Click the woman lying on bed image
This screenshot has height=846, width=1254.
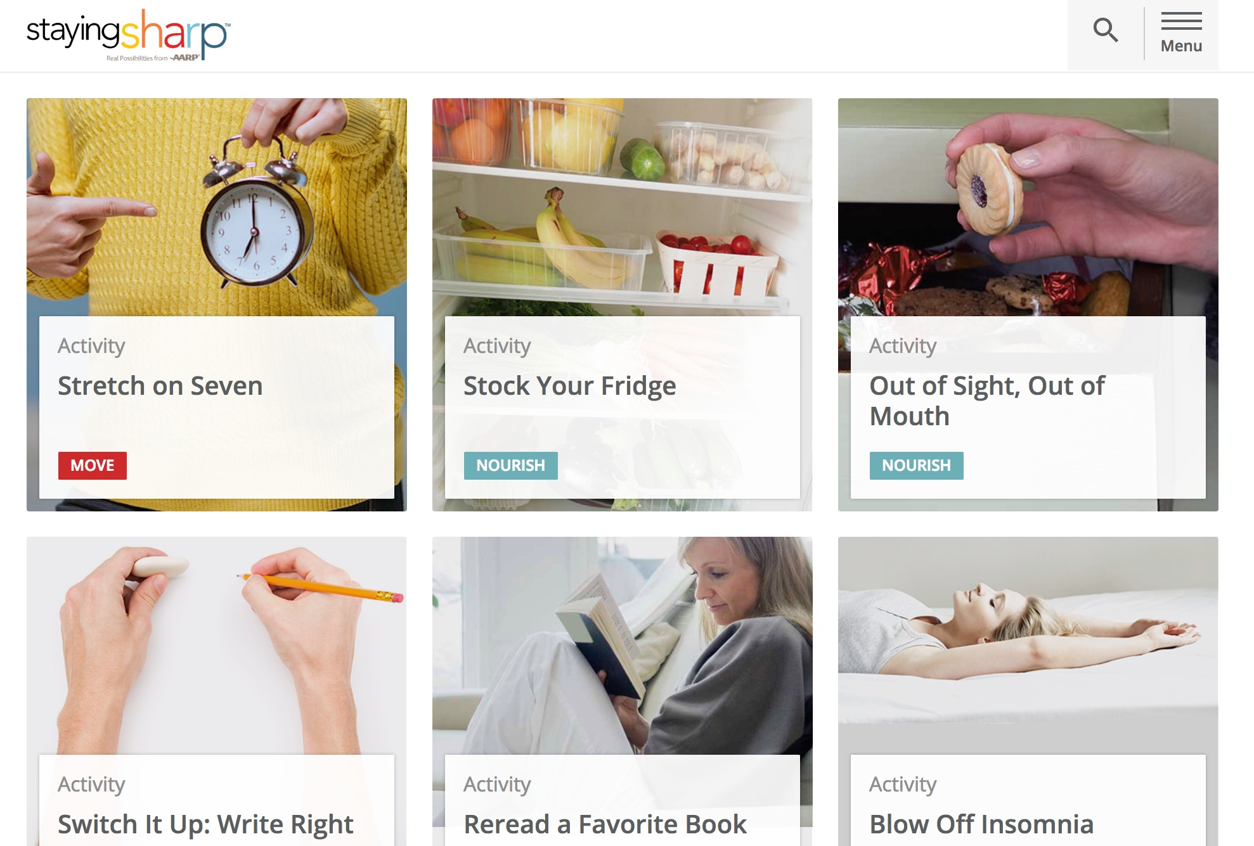[1028, 646]
